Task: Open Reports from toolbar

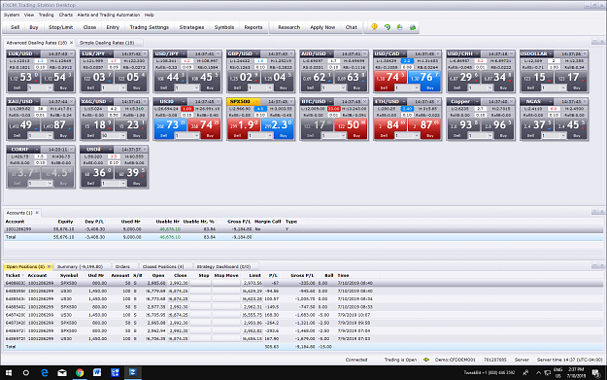Action: (x=253, y=27)
